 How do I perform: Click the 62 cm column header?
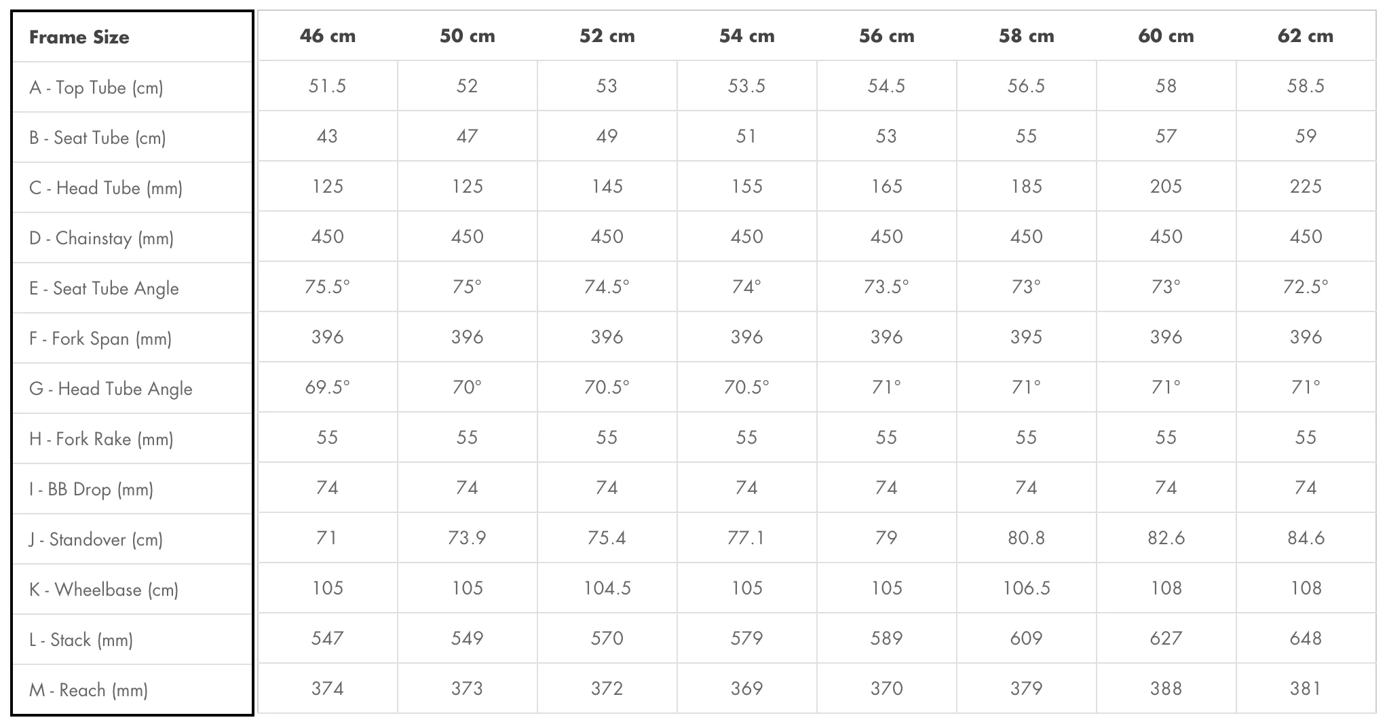pos(1306,36)
